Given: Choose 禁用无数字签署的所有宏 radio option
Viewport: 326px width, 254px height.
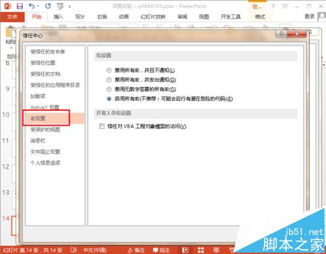Looking at the screenshot, I should click(x=109, y=89).
